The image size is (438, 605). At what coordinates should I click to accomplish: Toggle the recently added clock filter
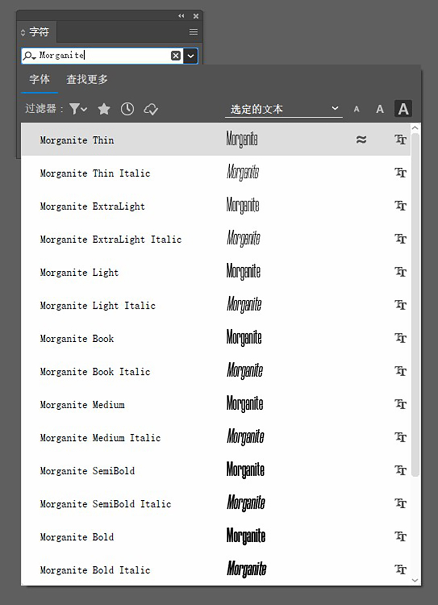click(x=127, y=109)
